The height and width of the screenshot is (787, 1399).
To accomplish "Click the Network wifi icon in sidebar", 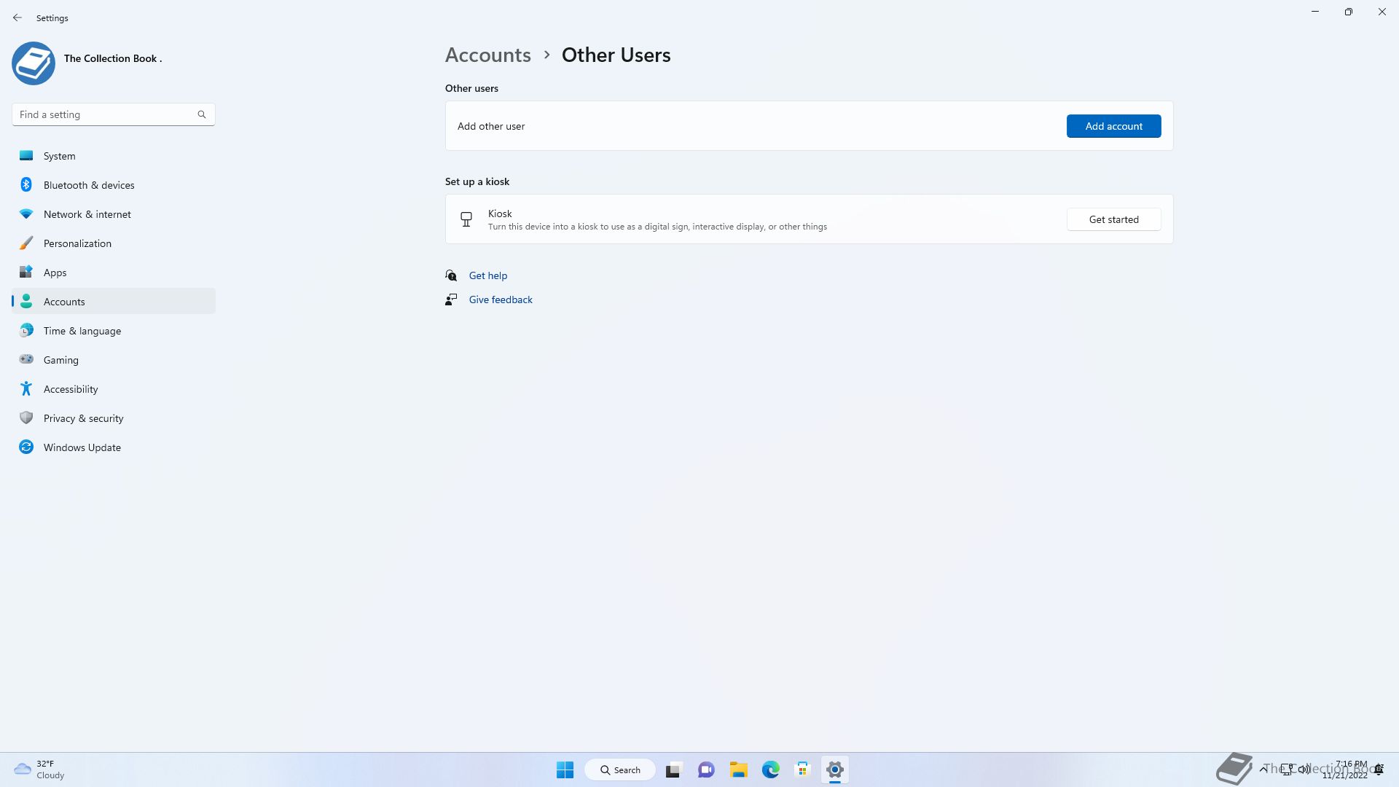I will [x=26, y=214].
